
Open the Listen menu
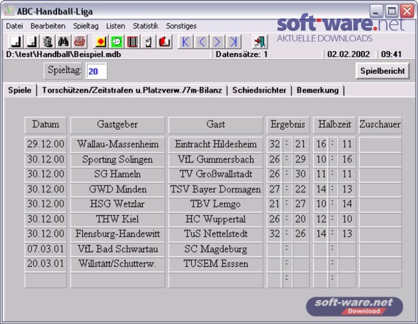(115, 26)
